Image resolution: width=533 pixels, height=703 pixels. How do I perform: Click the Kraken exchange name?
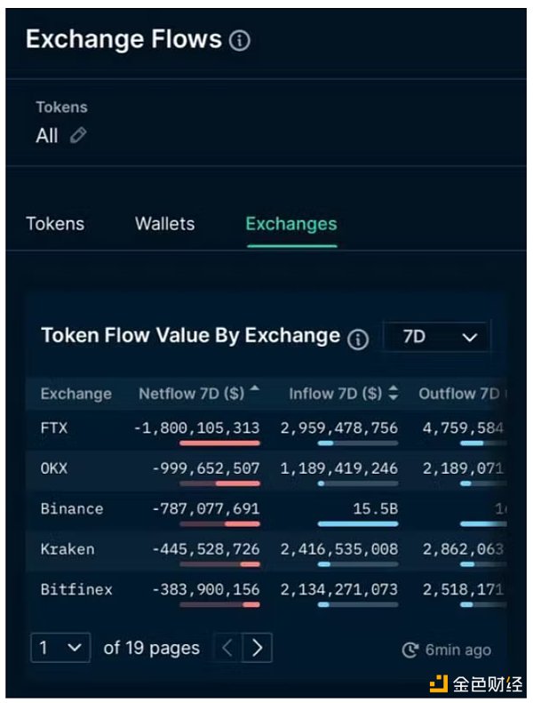pos(67,549)
